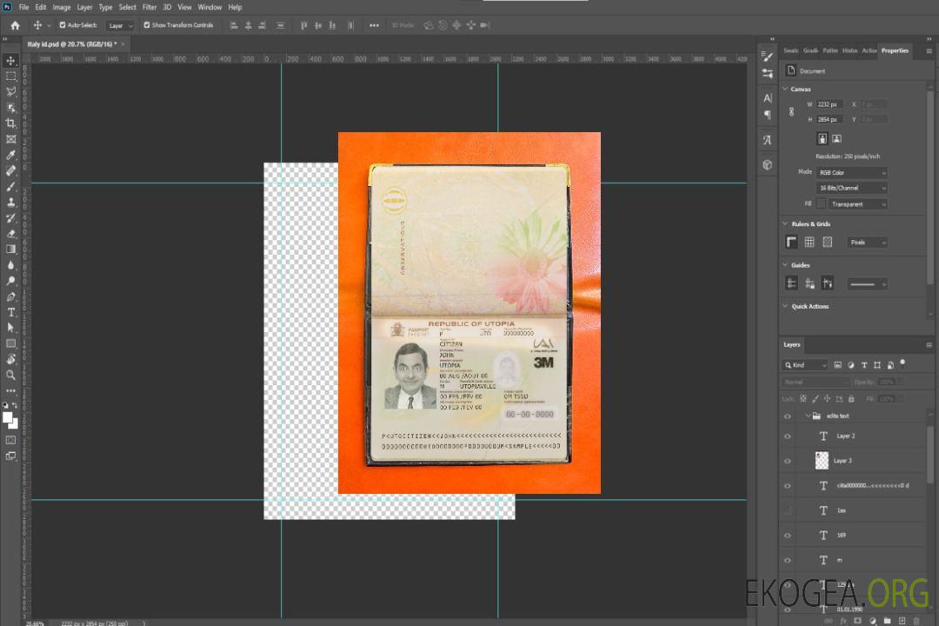
Task: Choose the Lasso tool
Action: pos(11,91)
